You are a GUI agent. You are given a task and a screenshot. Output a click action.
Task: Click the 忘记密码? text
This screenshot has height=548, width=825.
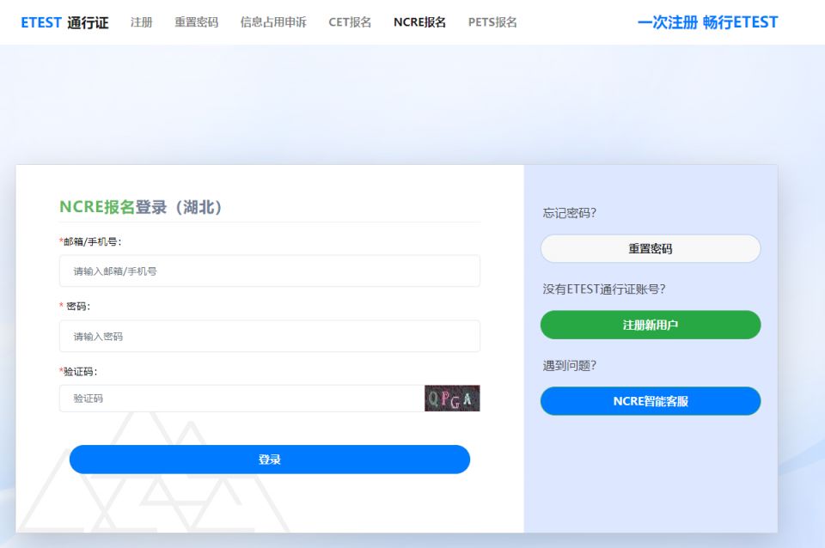coord(569,212)
